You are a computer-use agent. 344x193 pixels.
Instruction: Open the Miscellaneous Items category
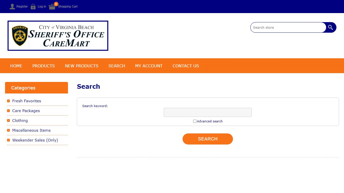click(31, 130)
